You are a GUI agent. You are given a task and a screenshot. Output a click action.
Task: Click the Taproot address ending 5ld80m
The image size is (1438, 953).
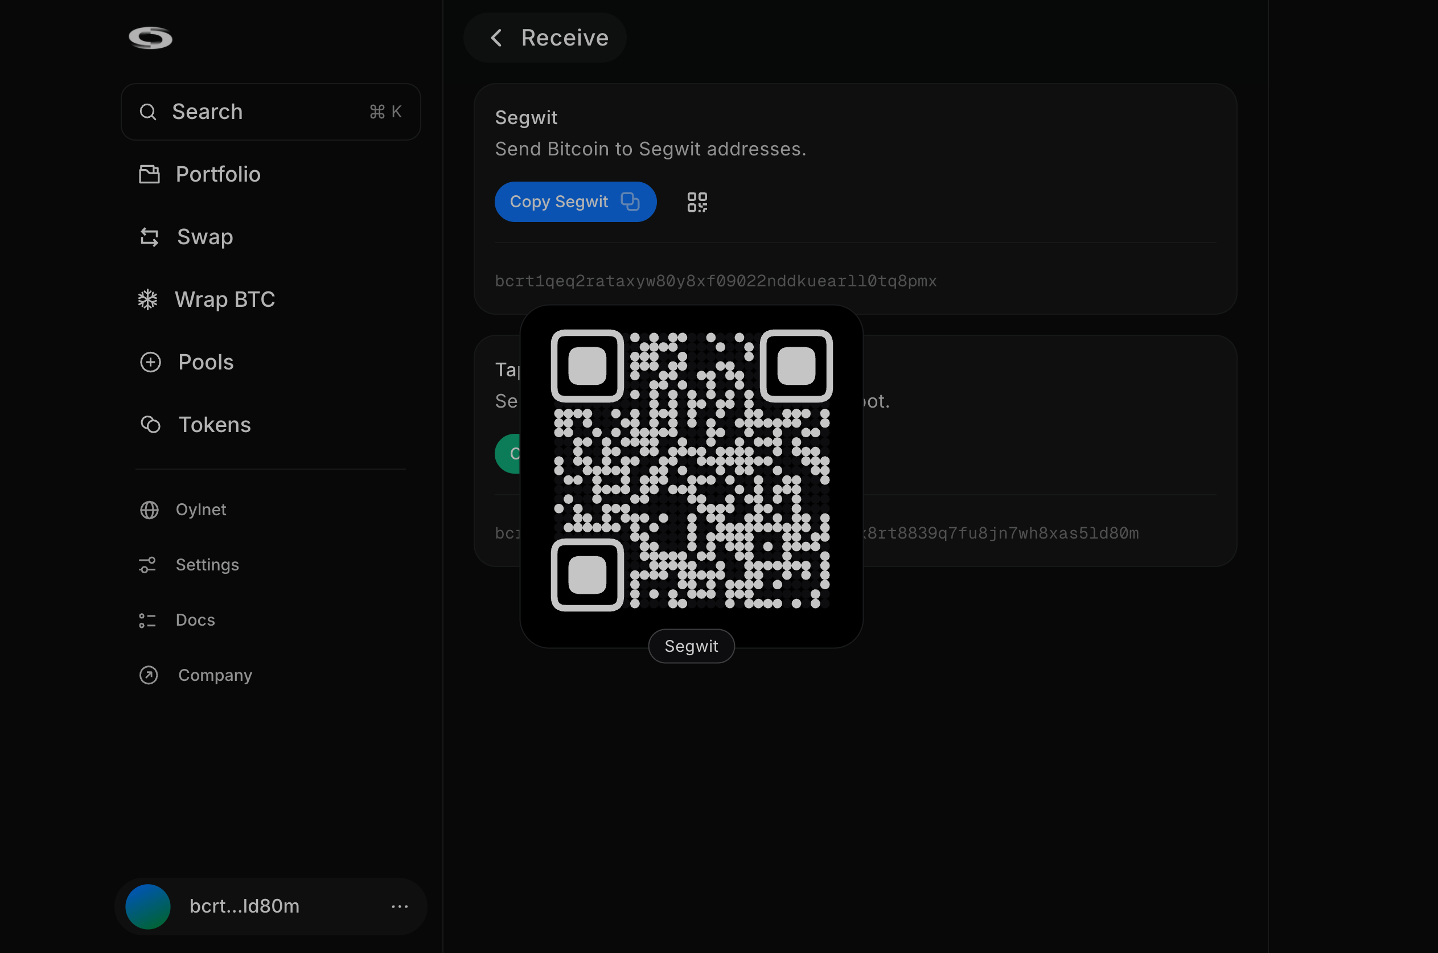(1000, 533)
